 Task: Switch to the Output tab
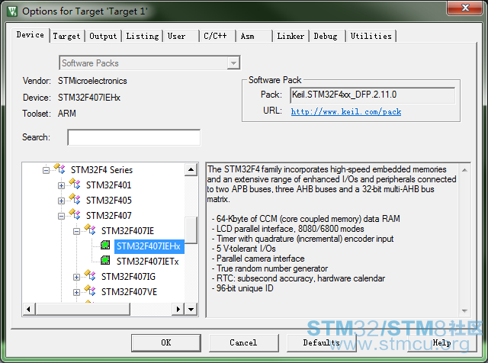tap(103, 36)
